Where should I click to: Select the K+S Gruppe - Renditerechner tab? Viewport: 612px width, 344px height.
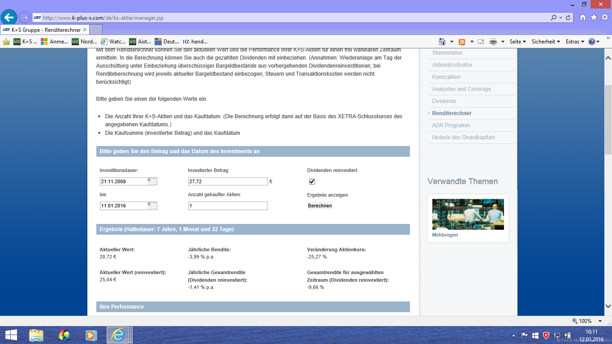(x=45, y=30)
